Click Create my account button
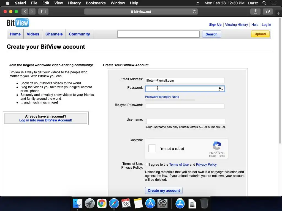Viewport: 282px width, 211px height. tap(164, 191)
